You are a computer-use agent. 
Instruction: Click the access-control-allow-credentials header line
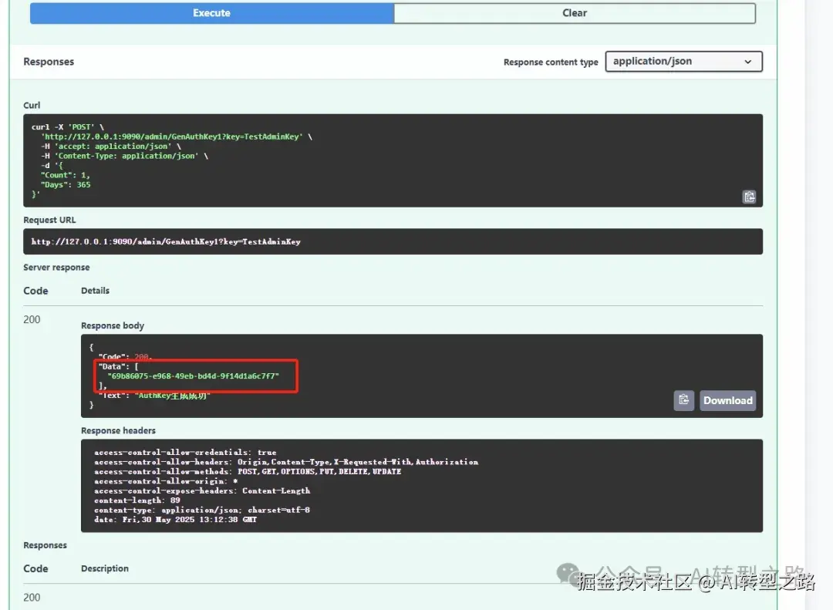185,452
